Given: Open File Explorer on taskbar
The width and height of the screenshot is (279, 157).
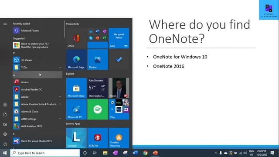Looking at the screenshot, I should 105,153.
